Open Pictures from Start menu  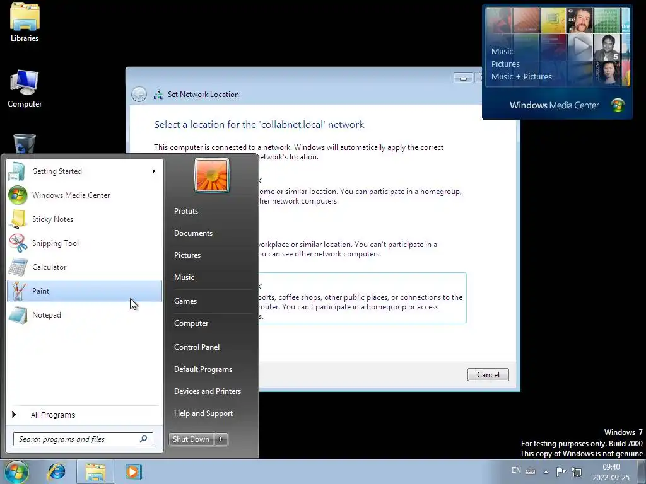point(187,255)
